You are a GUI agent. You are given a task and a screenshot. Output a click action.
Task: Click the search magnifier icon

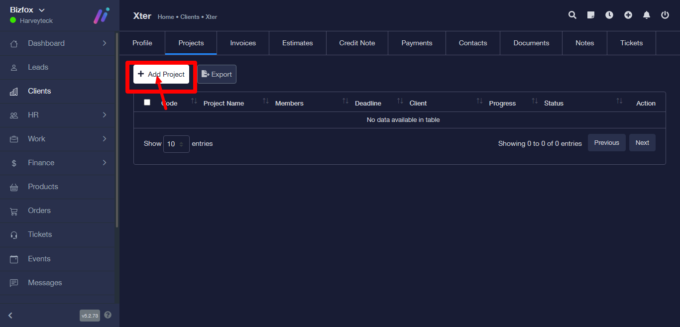572,15
